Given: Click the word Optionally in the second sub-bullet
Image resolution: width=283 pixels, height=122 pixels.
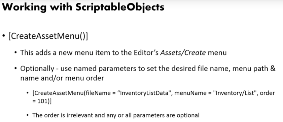Looking at the screenshot, I should tap(37, 69).
